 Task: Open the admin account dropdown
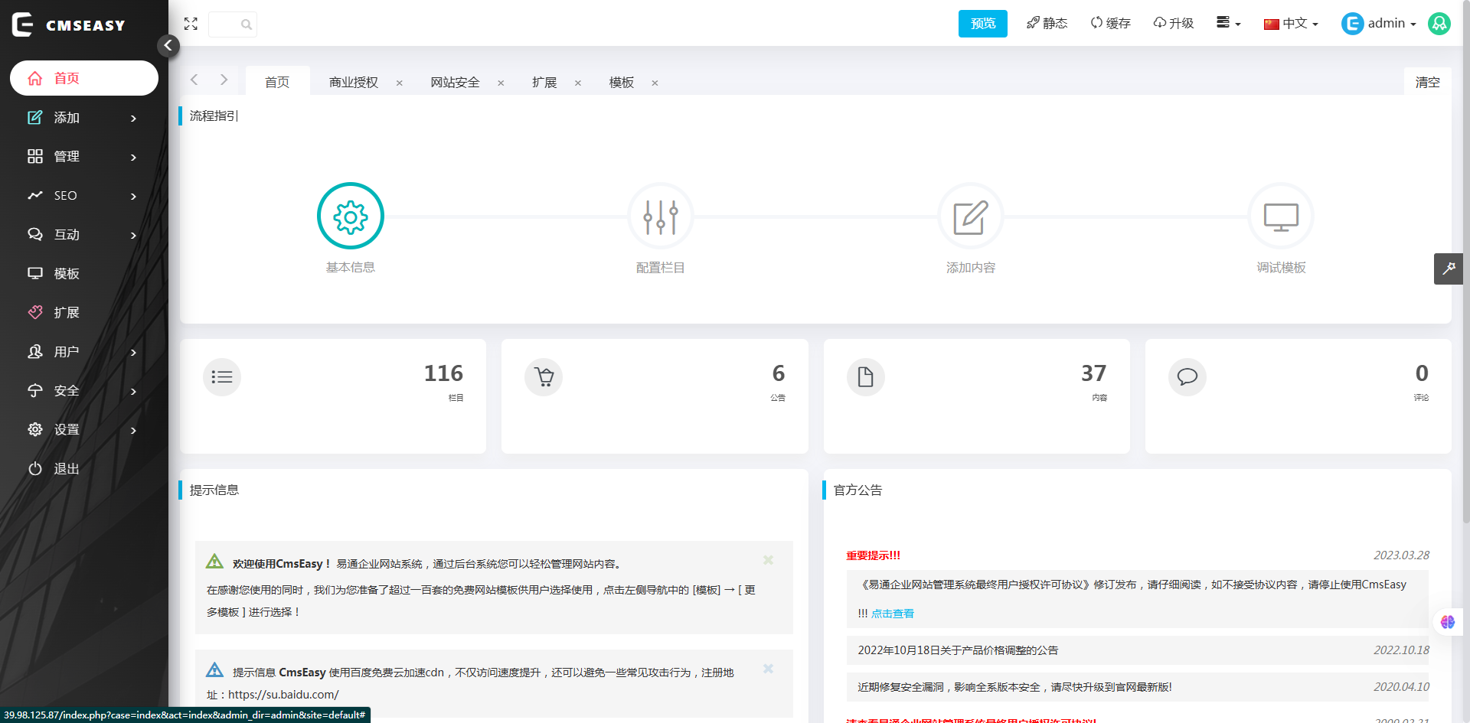click(1379, 24)
